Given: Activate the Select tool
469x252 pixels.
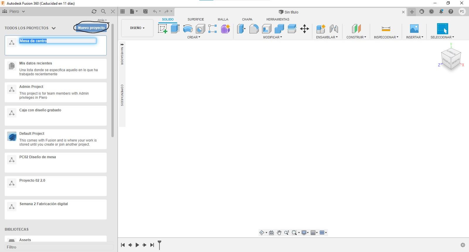Looking at the screenshot, I should click(x=442, y=29).
